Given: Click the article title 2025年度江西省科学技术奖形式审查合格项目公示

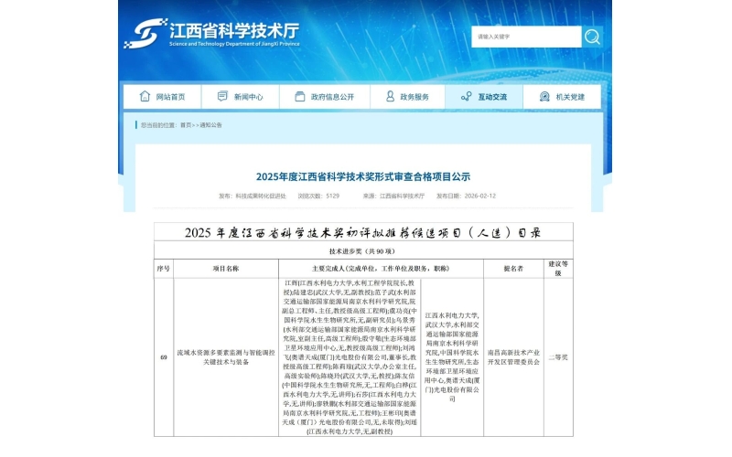Looking at the screenshot, I should 363,176.
